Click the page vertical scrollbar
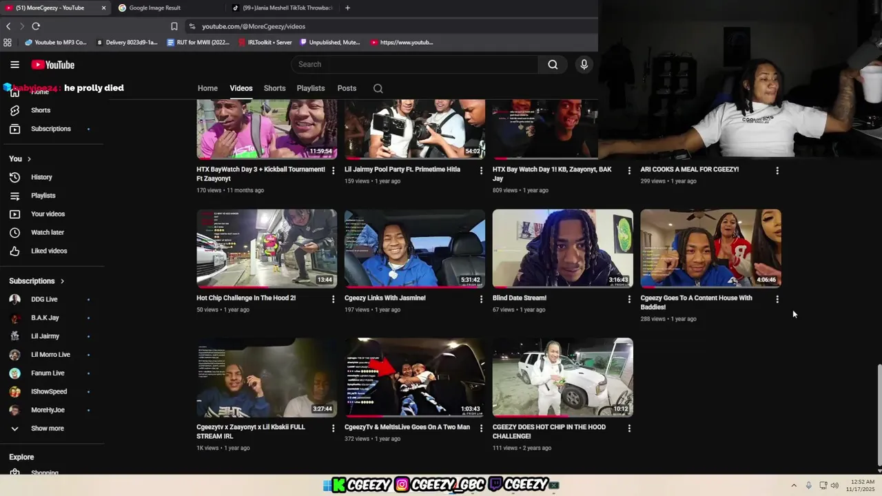 879,415
